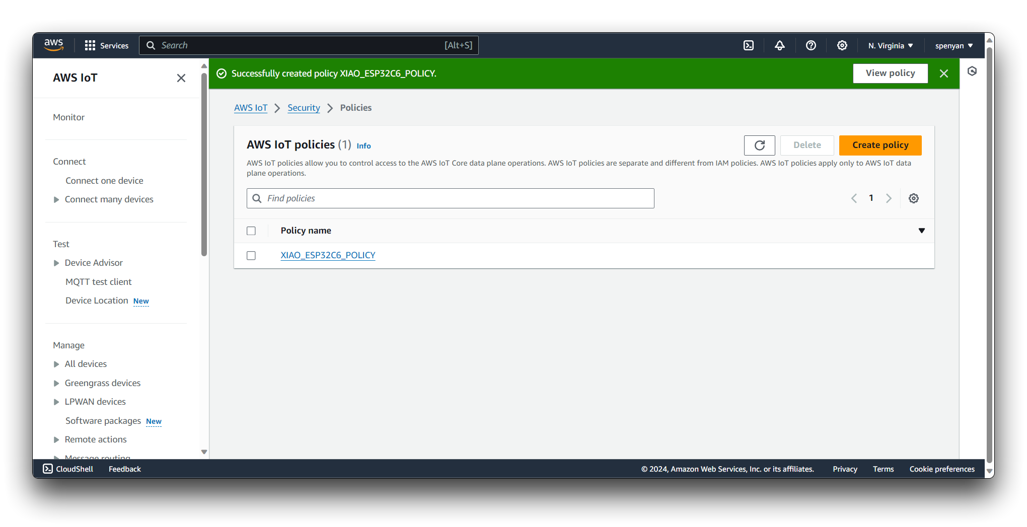Open MQTT test client in sidebar

point(98,282)
